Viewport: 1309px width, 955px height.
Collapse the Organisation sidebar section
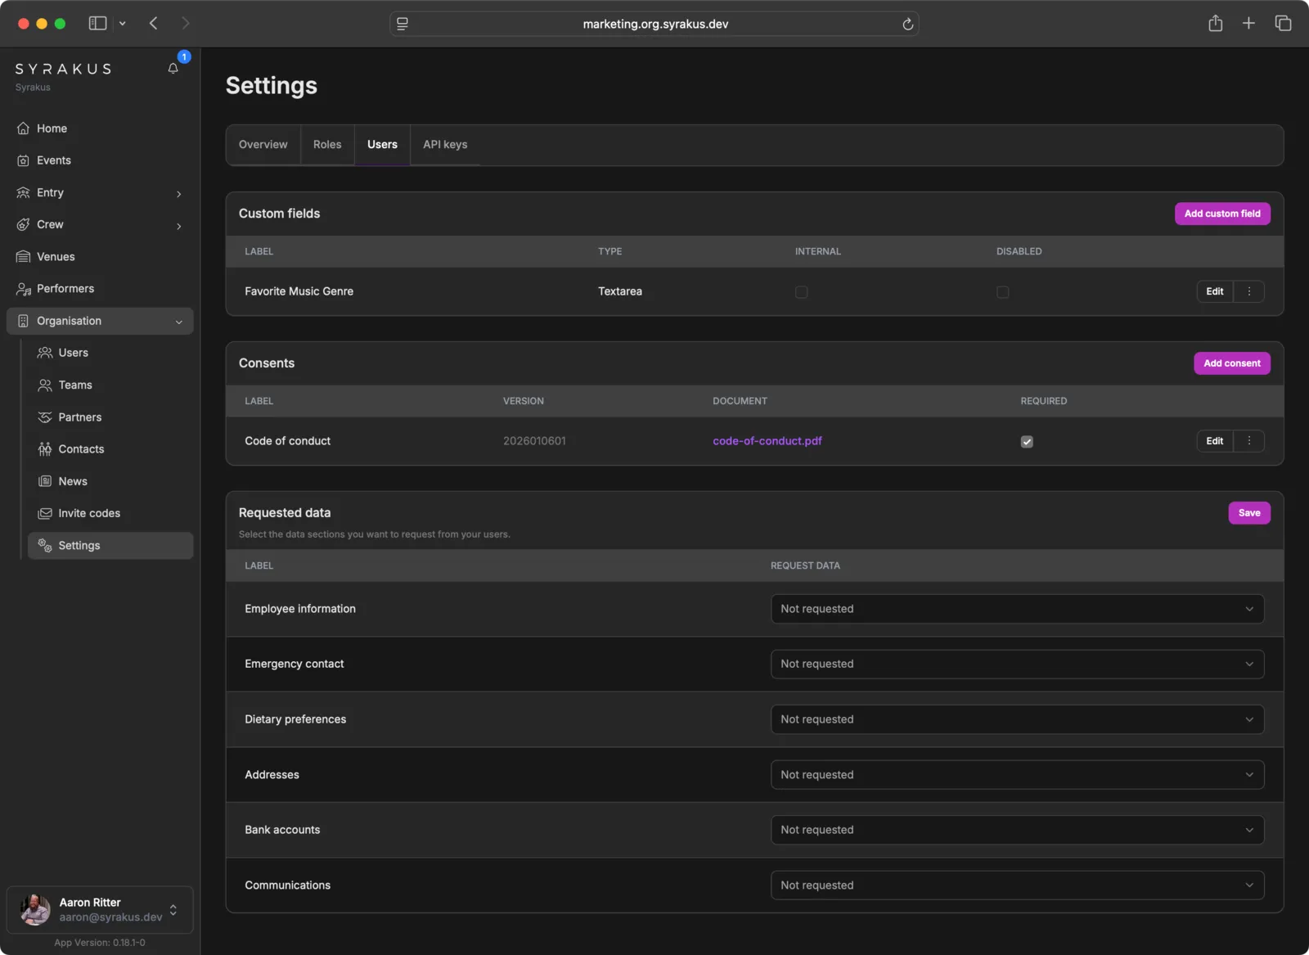[179, 321]
